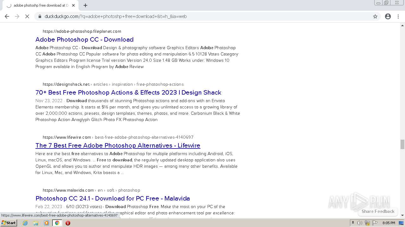The height and width of the screenshot is (227, 405).
Task: Open the Windows Start menu
Action: tap(9, 223)
